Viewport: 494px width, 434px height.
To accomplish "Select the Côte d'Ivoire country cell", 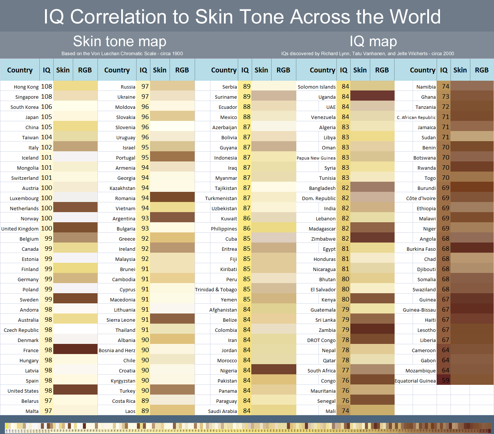I will pyautogui.click(x=416, y=198).
